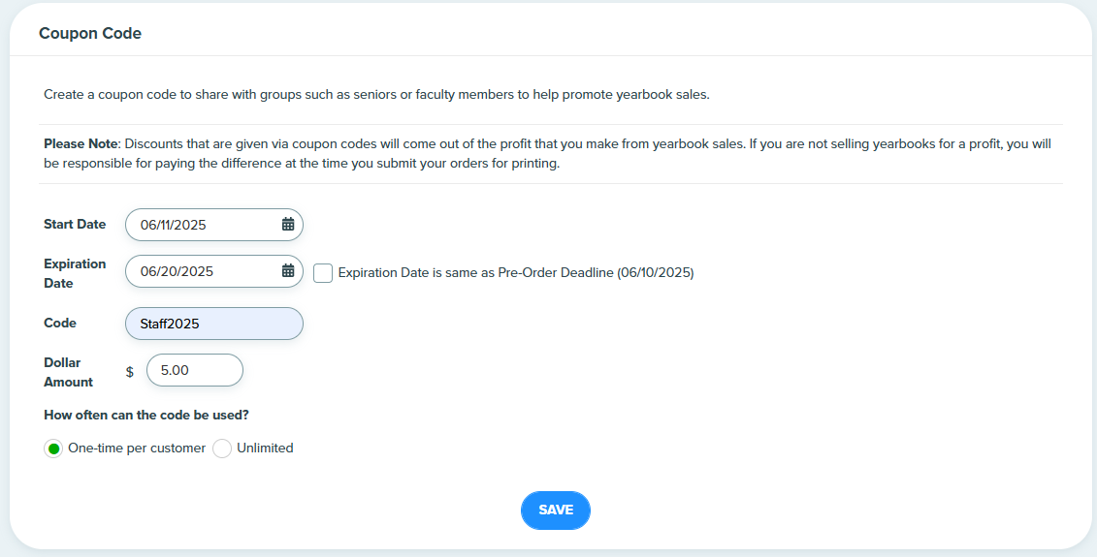Screen dimensions: 1097x557
Task: Focus the Code field containing Staff2025
Action: pos(214,324)
